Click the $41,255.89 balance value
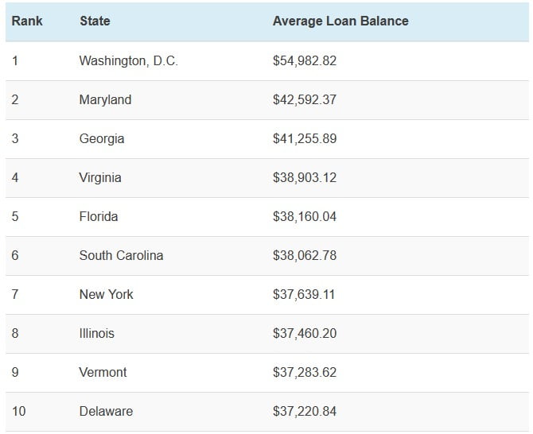533x434 pixels. tap(305, 138)
